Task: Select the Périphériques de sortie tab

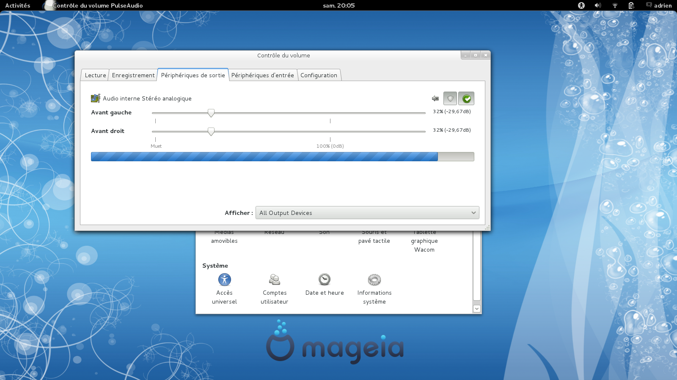Action: click(x=193, y=75)
